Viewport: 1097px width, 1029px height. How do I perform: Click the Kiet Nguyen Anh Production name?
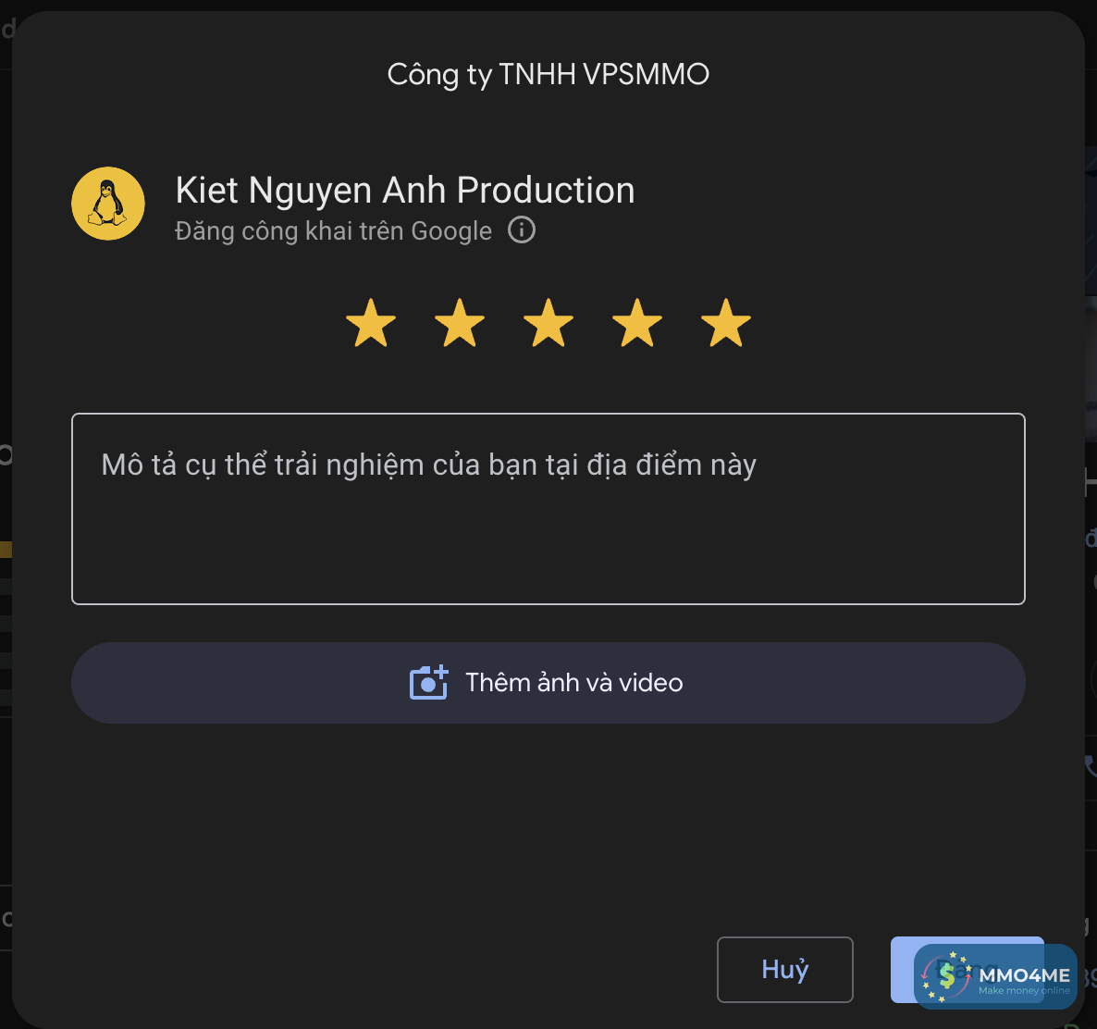(405, 191)
